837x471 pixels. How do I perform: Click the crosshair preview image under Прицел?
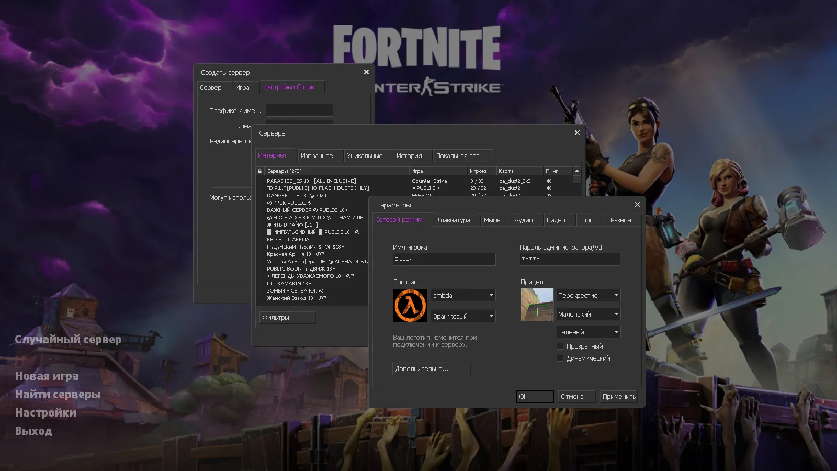point(537,305)
